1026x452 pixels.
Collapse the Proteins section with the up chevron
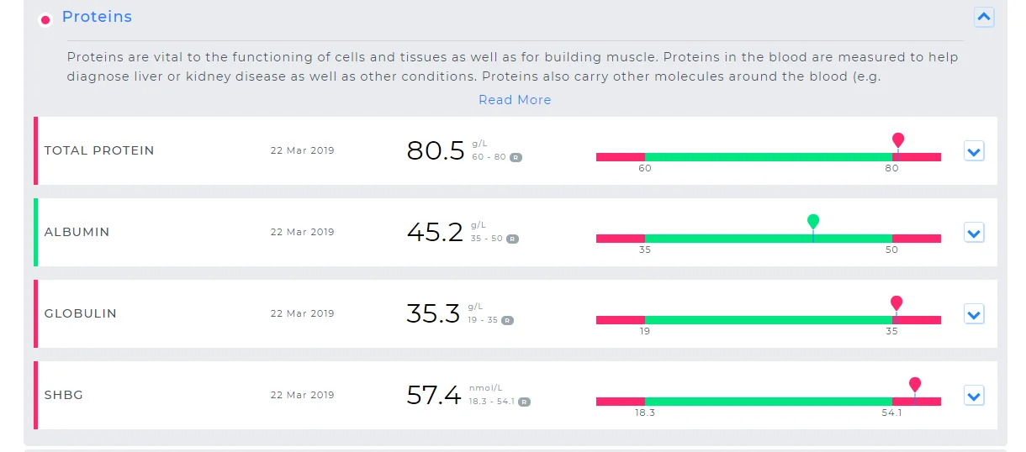[984, 17]
